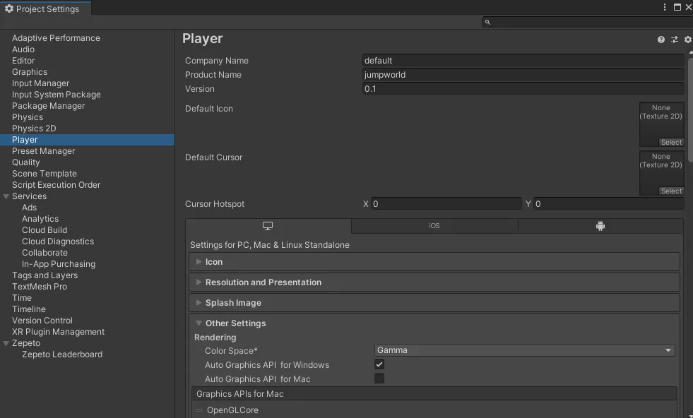
Task: Select Physics in the sidebar
Action: pos(28,117)
